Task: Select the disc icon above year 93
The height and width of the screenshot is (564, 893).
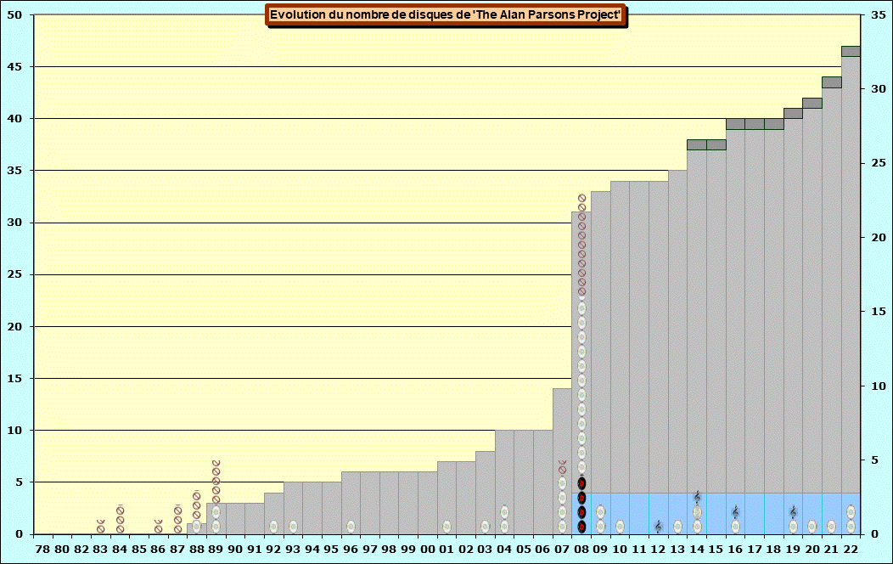Action: 293,527
